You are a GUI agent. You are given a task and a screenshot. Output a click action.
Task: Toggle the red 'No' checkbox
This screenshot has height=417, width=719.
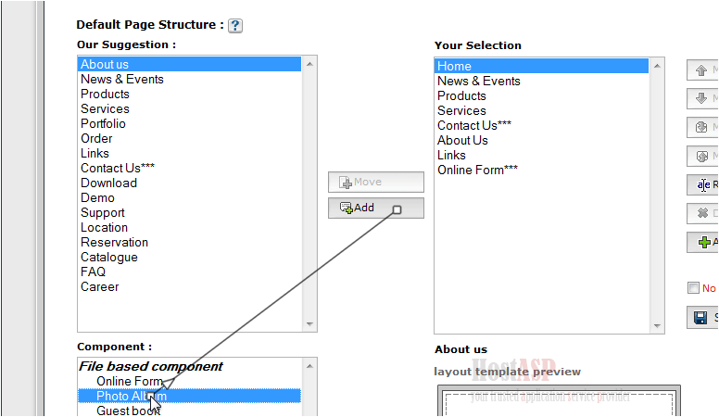[693, 287]
